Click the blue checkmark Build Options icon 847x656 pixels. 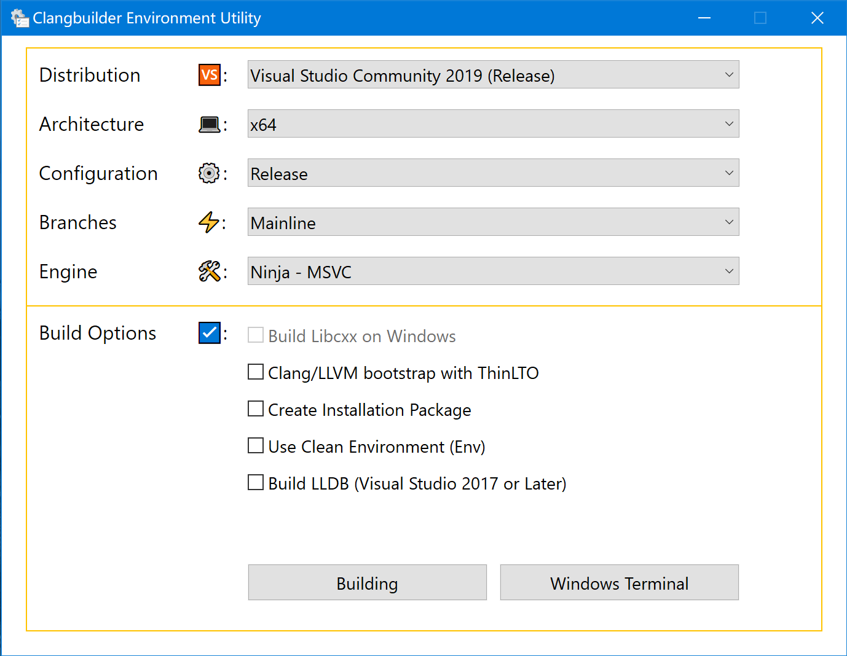coord(210,333)
